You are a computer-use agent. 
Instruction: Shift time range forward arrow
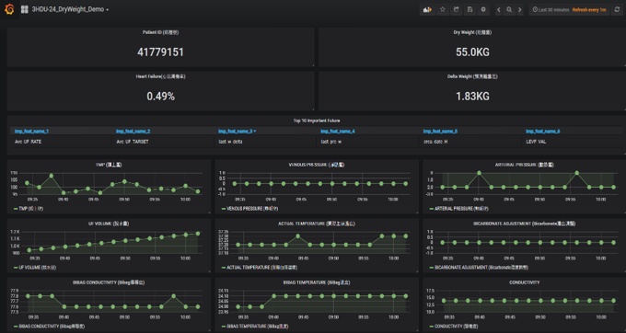click(x=519, y=9)
